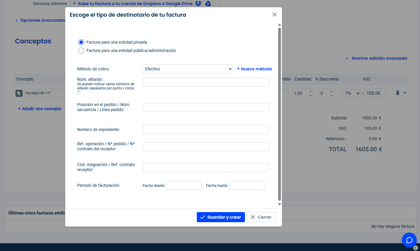Increase the Cantidad stepper value
The width and height of the screenshot is (420, 251).
coord(310,91)
